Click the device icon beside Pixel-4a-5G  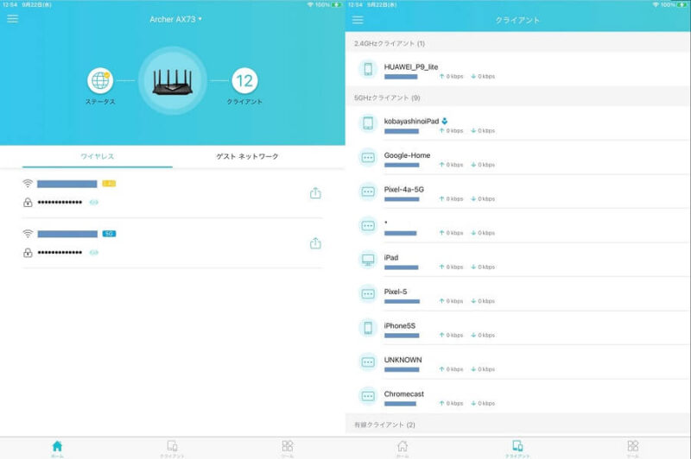(x=368, y=192)
